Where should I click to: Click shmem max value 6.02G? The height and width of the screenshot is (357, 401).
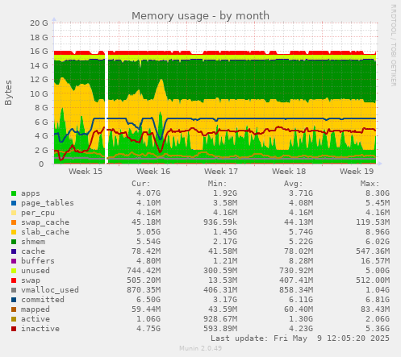pyautogui.click(x=378, y=242)
